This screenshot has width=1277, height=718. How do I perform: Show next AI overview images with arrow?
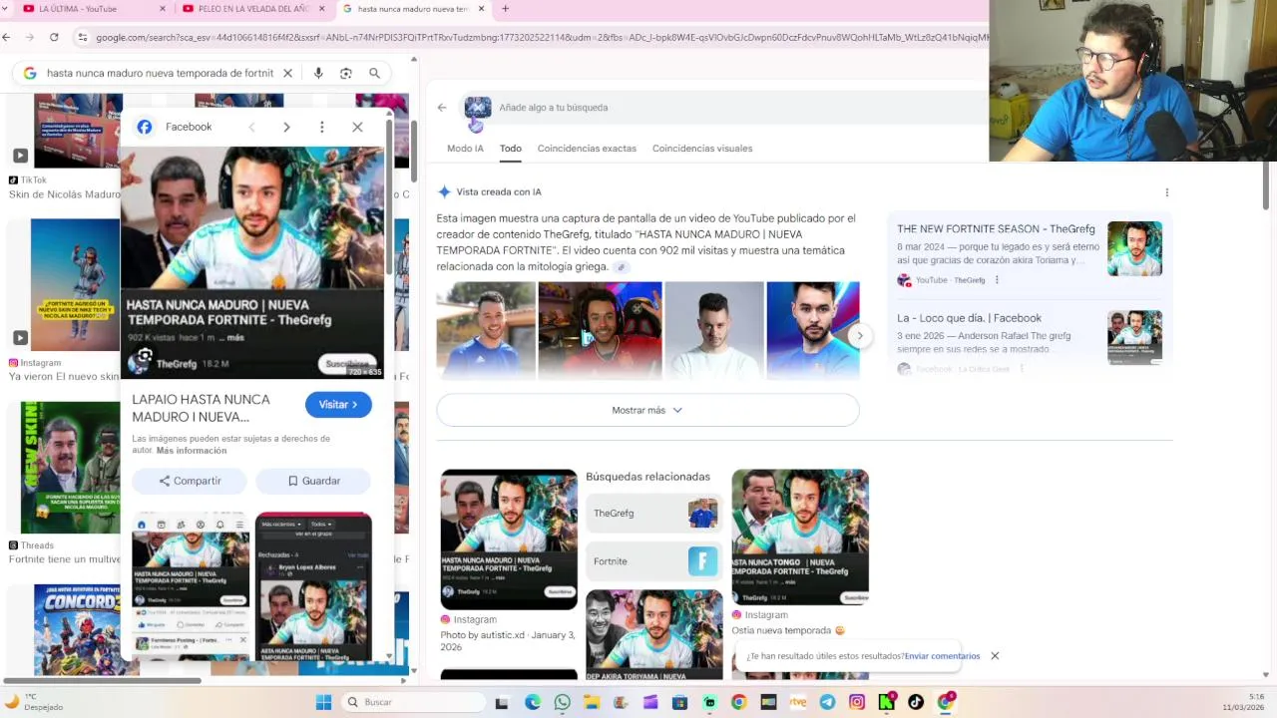point(859,336)
